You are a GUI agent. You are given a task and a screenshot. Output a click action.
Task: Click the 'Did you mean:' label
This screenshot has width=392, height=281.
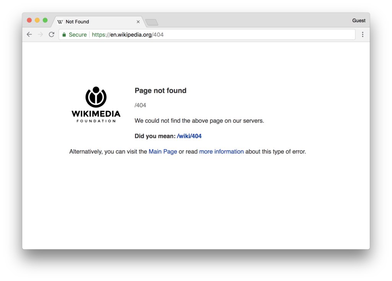[x=155, y=136]
